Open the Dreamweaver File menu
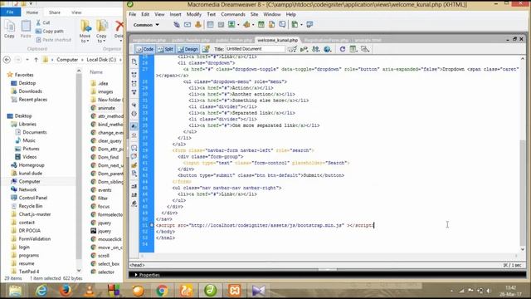This screenshot has height=299, width=531. click(133, 14)
